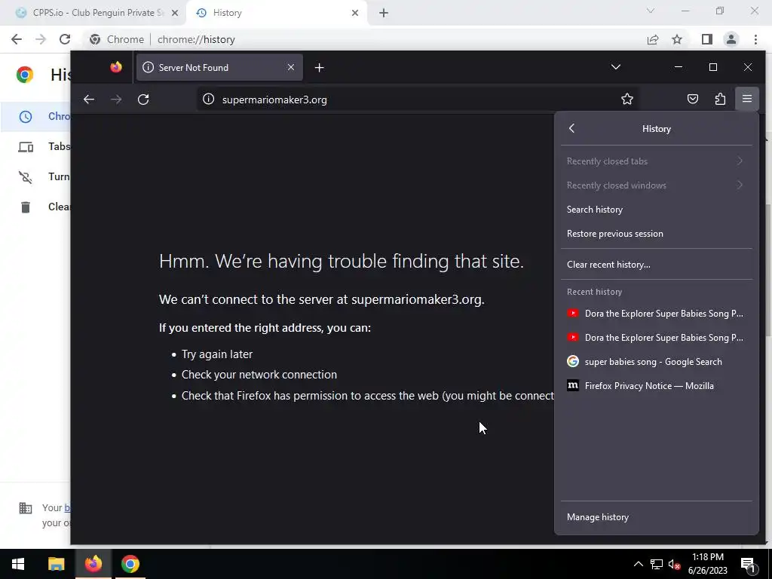
Task: Switch to Chrome via the taskbar icon
Action: pos(130,564)
